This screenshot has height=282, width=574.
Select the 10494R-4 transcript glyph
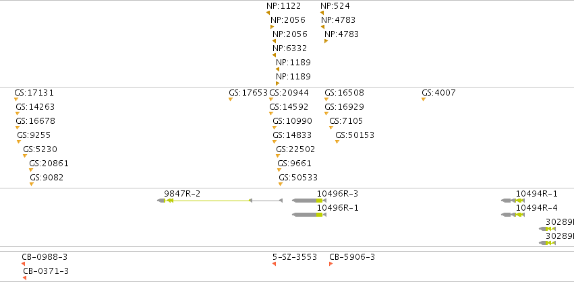coord(513,215)
